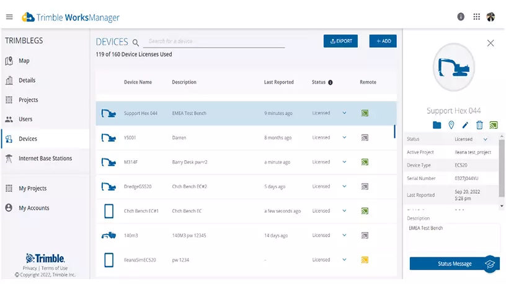The height and width of the screenshot is (284, 506).
Task: Open the Terms of Use link
Action: (54, 268)
